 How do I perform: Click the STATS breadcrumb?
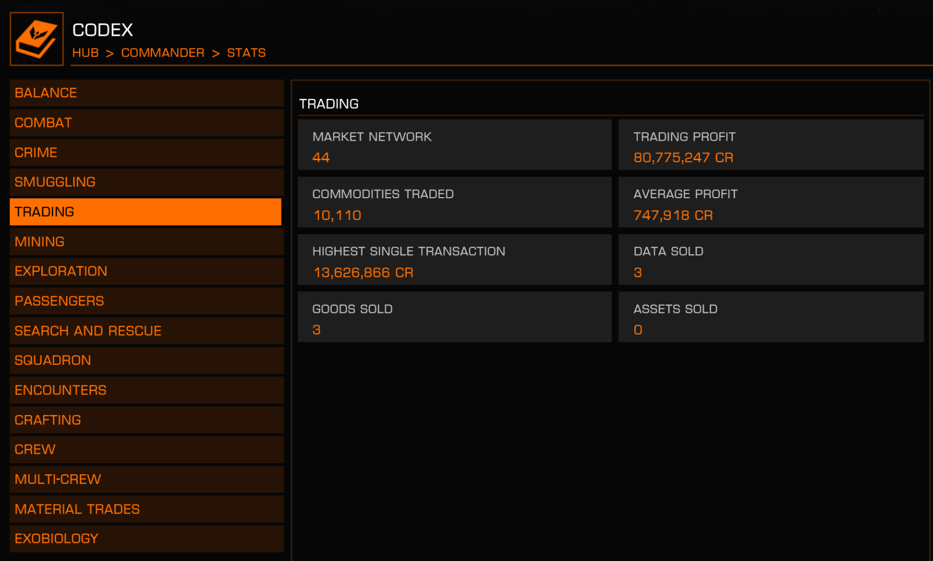(x=246, y=53)
